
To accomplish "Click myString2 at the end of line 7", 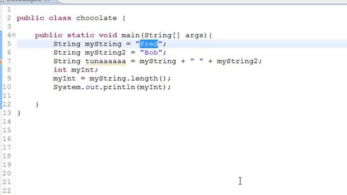I will pyautogui.click(x=237, y=61).
